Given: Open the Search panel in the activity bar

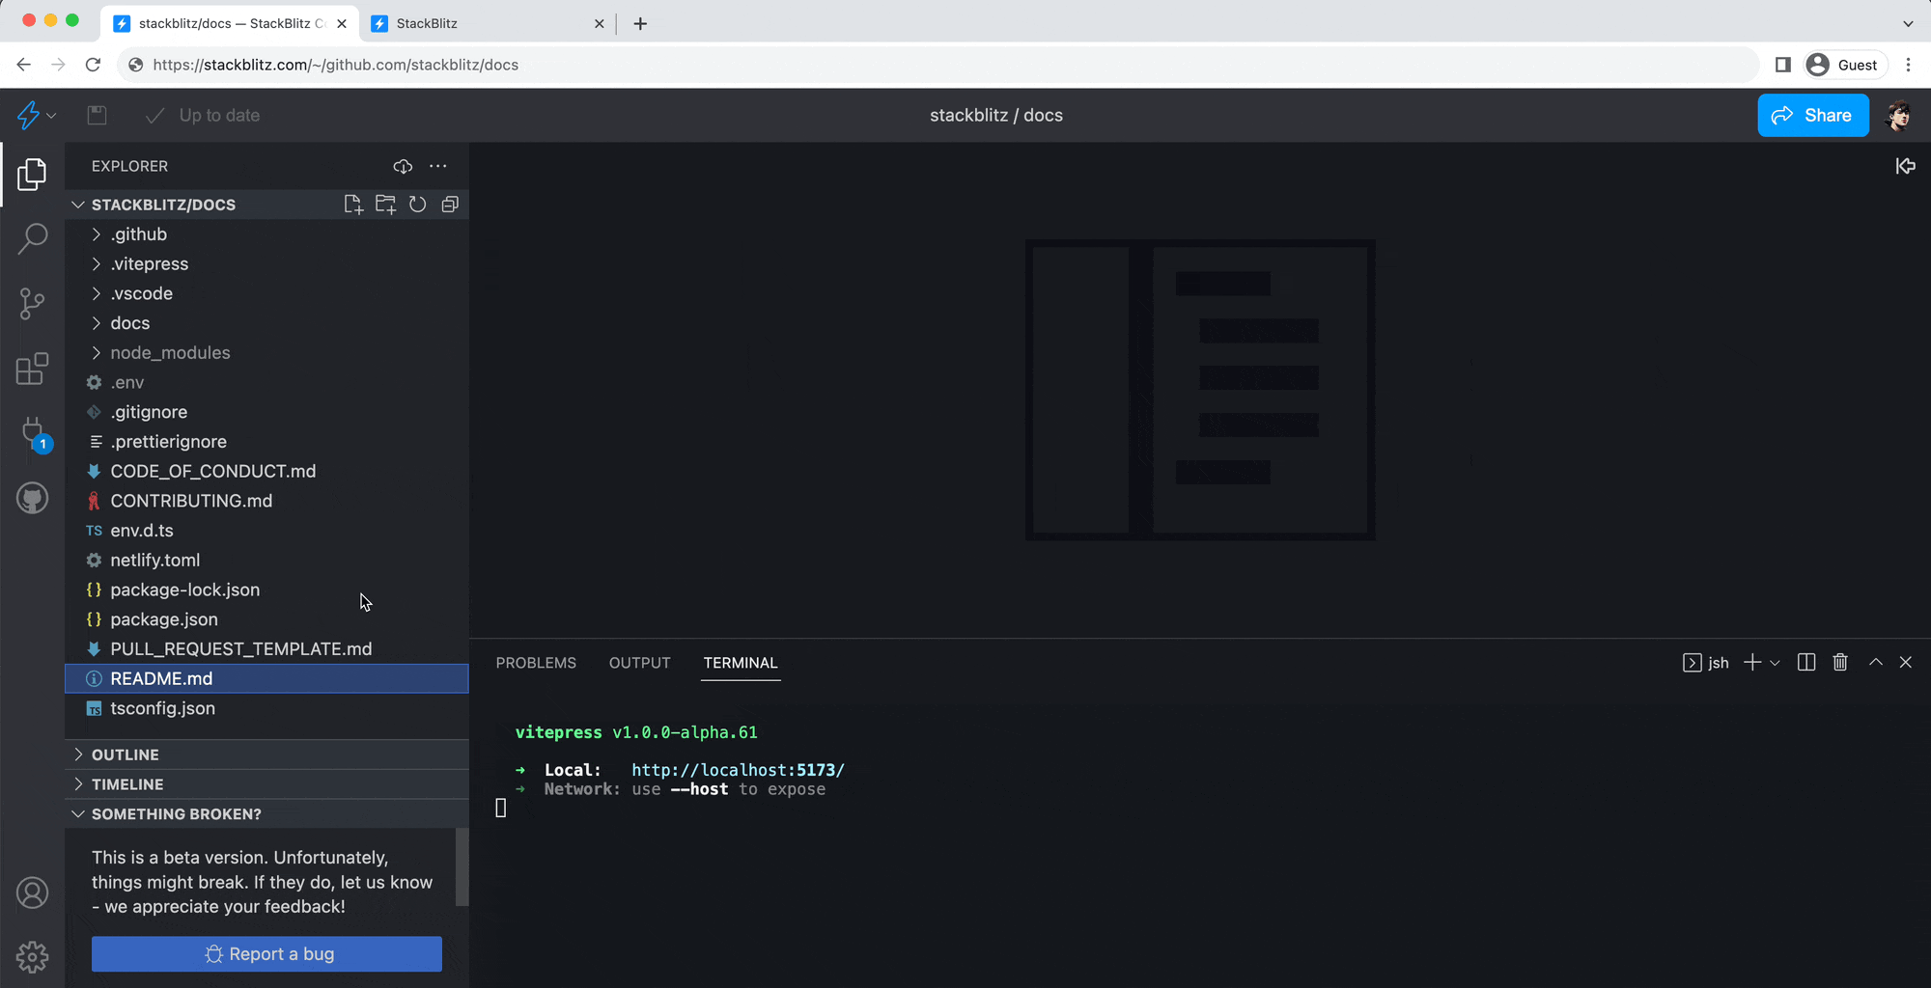Looking at the screenshot, I should click(32, 237).
